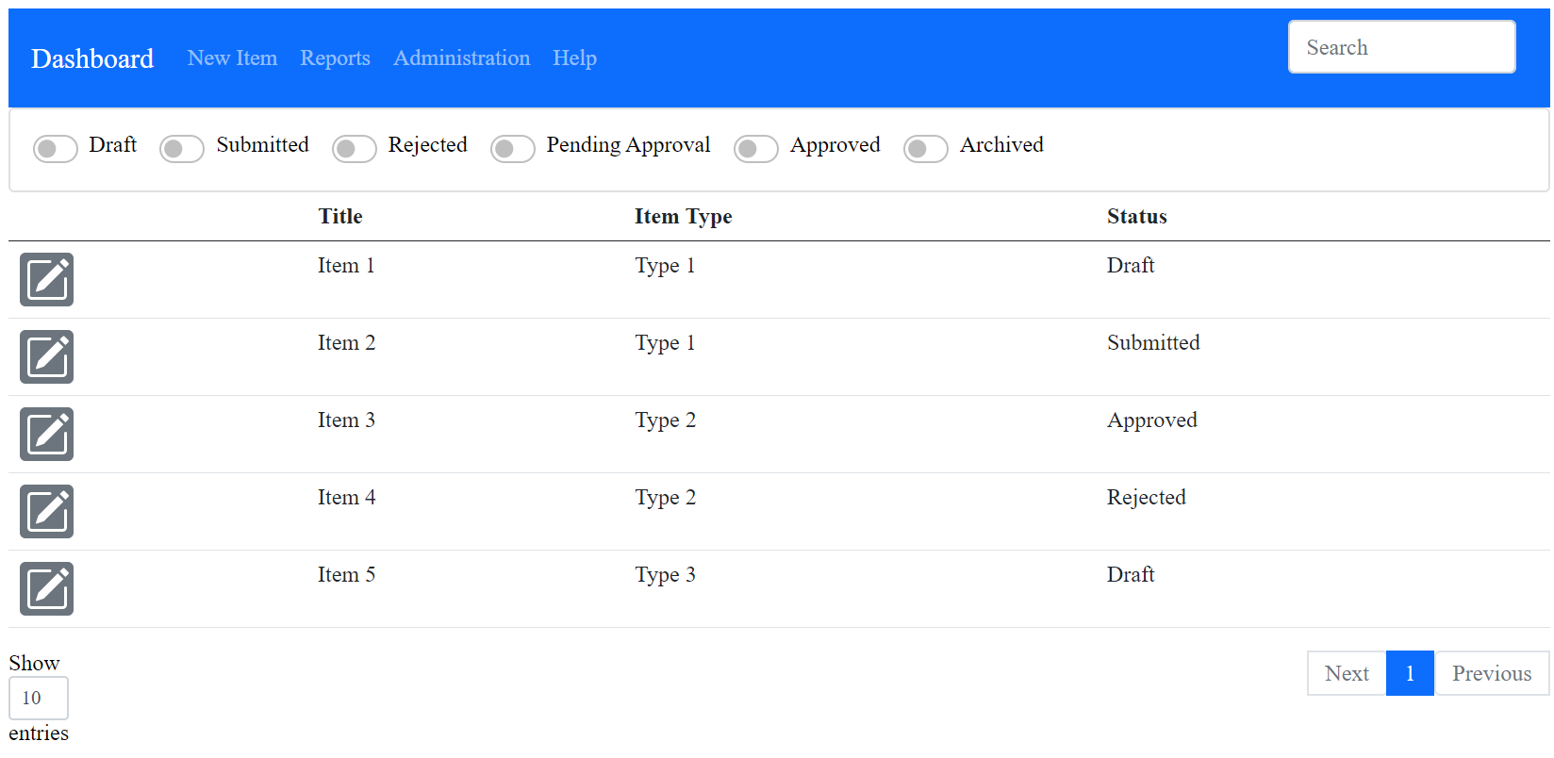
Task: Click the 'Submitted' status of Item 2
Action: (1153, 342)
